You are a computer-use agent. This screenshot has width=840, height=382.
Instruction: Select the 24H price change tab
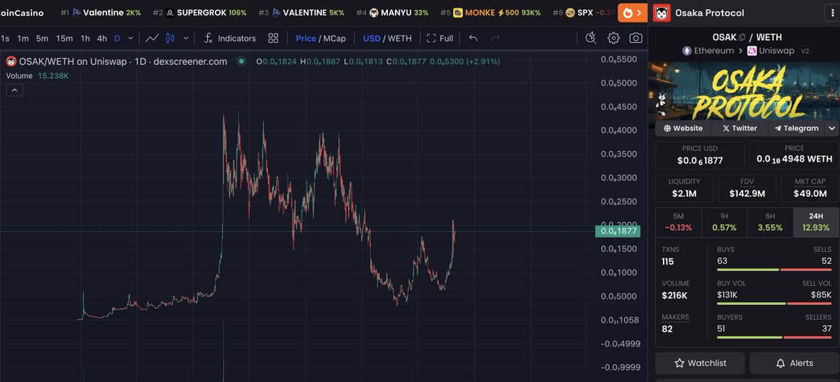pos(815,222)
